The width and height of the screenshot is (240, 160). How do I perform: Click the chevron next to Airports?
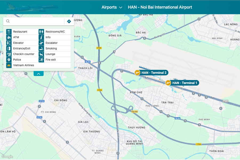[121, 7]
